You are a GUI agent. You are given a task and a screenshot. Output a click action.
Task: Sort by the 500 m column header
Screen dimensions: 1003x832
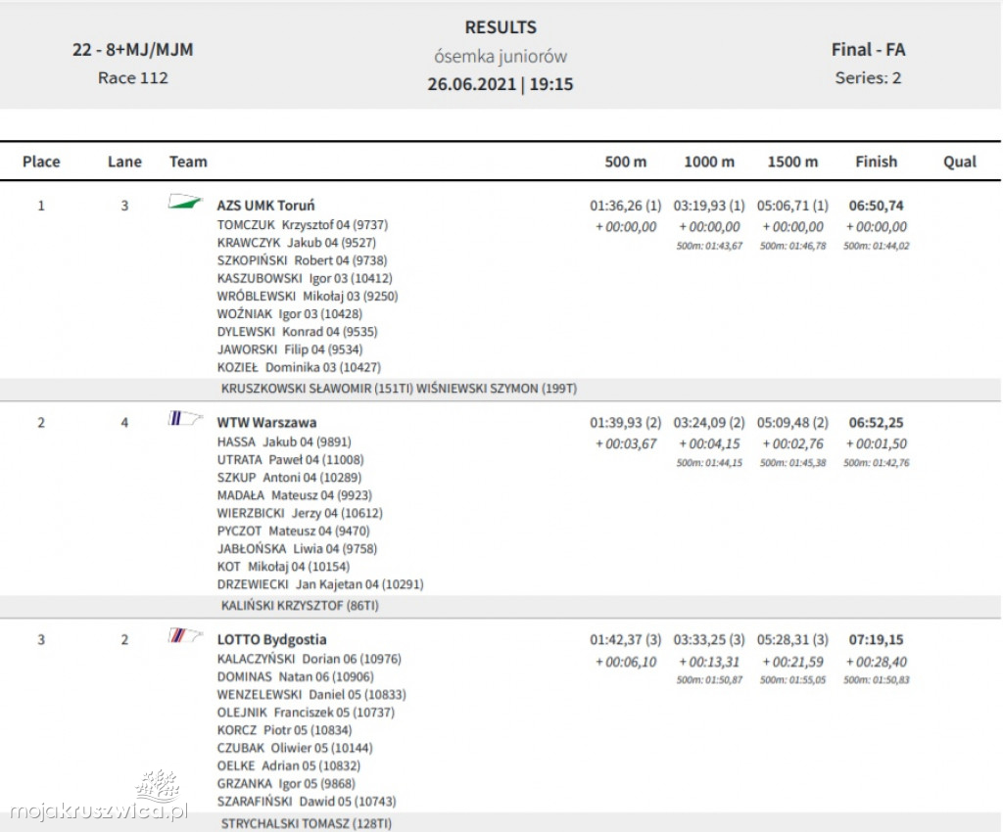tap(625, 162)
